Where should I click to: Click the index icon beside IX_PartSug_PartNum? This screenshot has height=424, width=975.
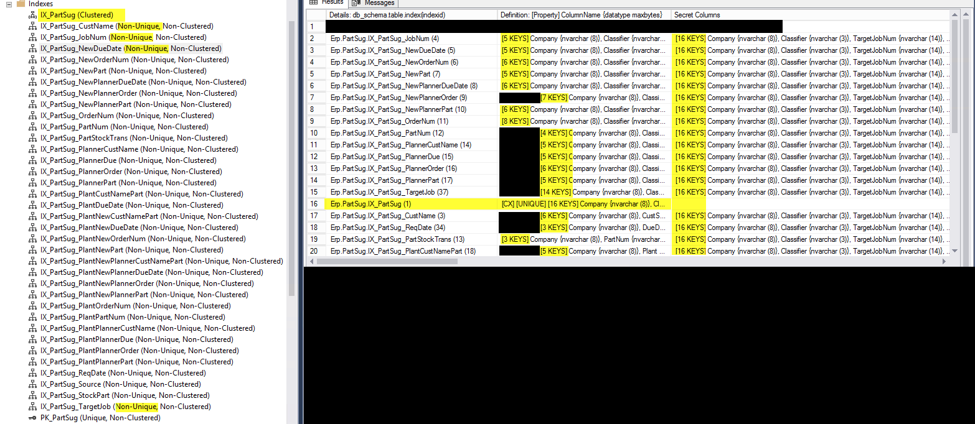click(33, 127)
